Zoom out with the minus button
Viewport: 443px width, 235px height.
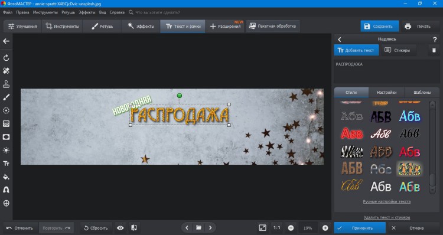[291, 228]
